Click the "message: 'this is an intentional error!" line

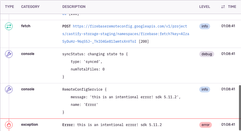click(x=125, y=97)
